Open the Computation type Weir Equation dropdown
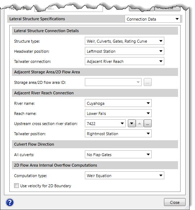Viewport: 195px width, 210px height. pyautogui.click(x=125, y=175)
